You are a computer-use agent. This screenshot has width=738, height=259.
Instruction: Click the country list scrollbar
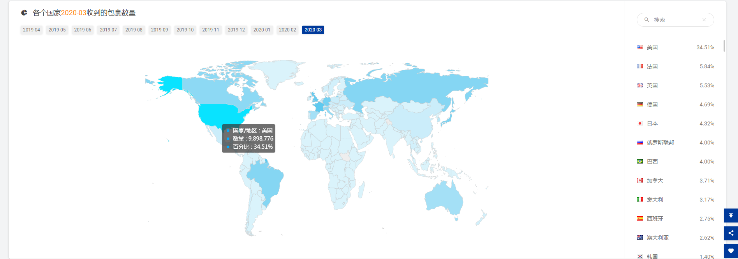(724, 46)
